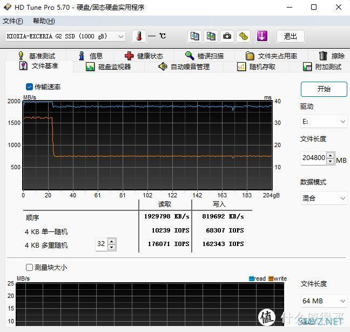Screen dimensions: 350x332
Task: Save screenshot using camera icon
Action: 227,36
